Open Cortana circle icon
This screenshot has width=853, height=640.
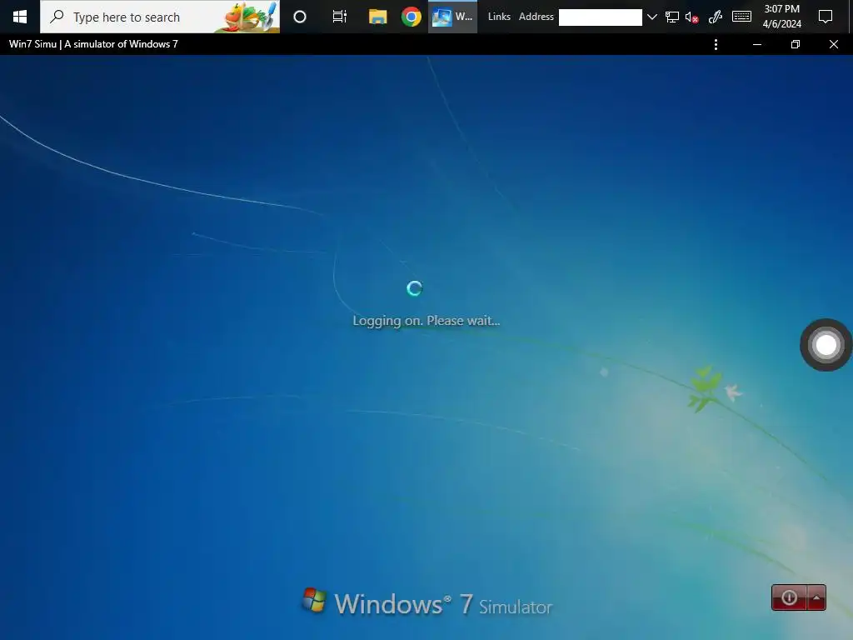click(x=300, y=17)
